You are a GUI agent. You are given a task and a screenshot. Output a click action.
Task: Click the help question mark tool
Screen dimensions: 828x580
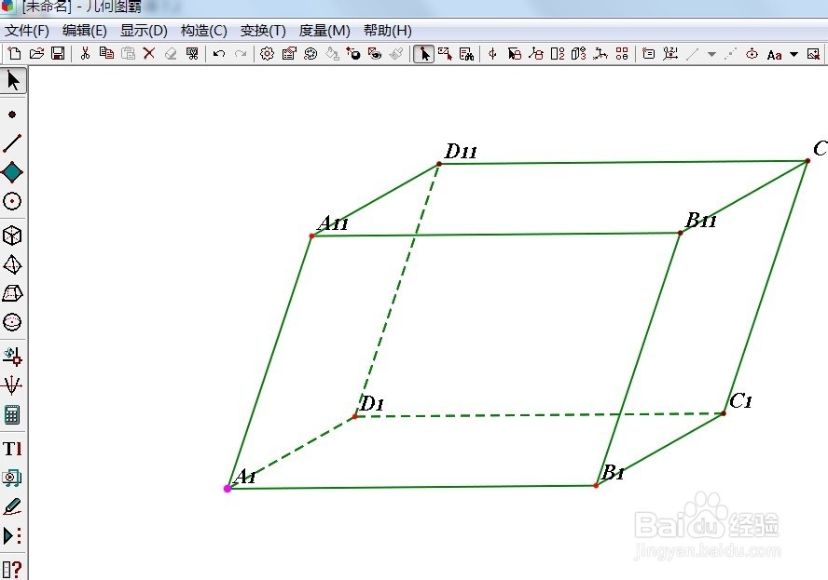12,570
